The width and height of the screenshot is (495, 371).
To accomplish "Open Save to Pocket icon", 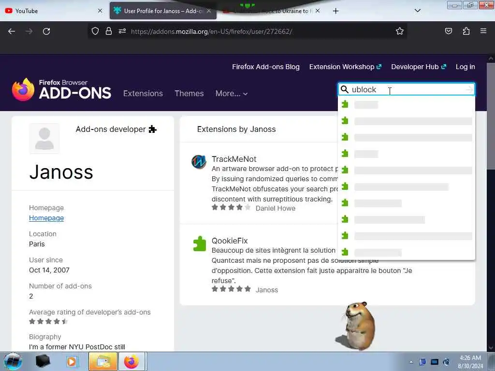I will [x=448, y=31].
